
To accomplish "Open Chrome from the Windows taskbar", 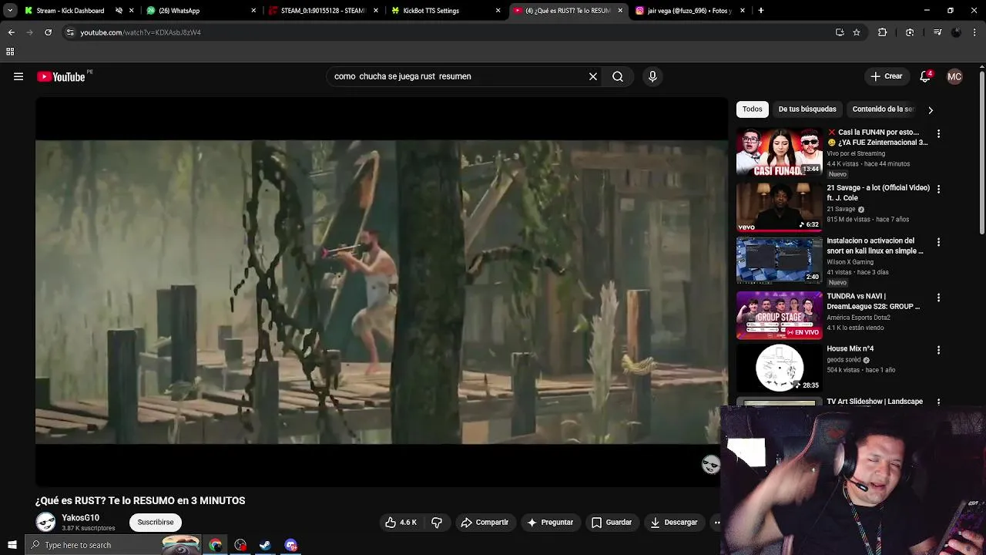I will (x=215, y=545).
